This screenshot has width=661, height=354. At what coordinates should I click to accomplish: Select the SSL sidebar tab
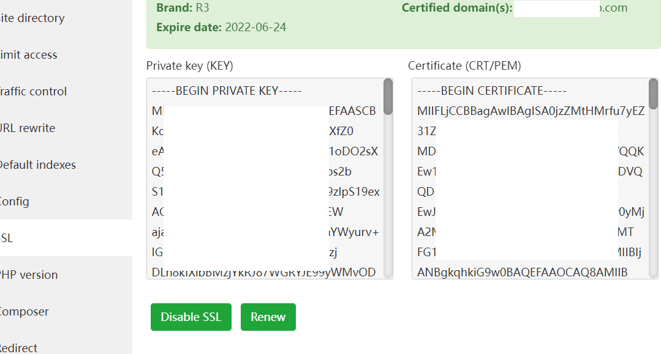(7, 238)
